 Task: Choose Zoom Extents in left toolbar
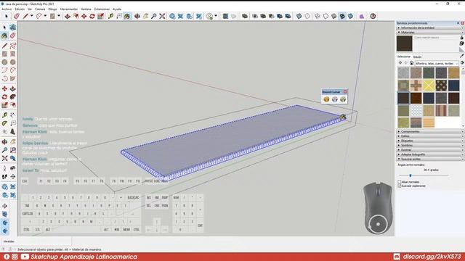pos(4,158)
